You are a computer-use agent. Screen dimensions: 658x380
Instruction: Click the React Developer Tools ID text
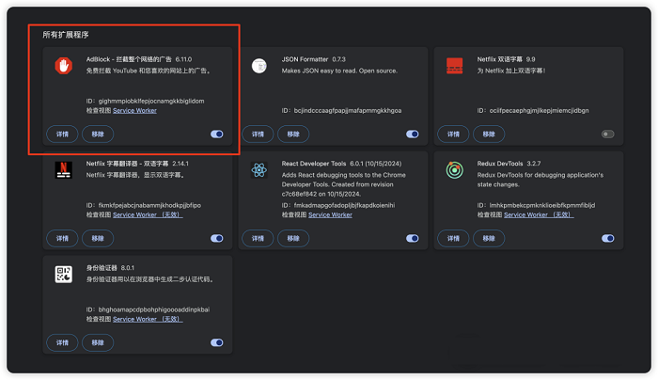[338, 205]
